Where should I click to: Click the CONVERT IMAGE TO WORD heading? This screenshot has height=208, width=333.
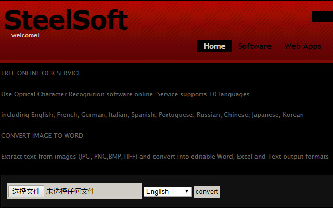click(x=42, y=136)
